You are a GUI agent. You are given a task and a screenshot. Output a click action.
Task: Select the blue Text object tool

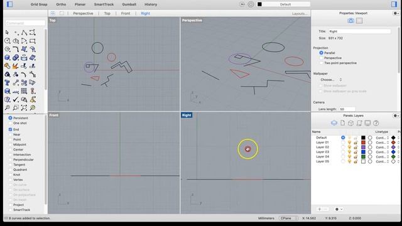7,82
